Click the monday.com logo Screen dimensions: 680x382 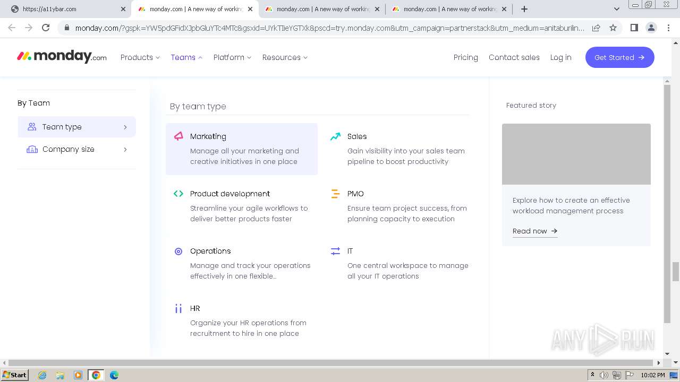pyautogui.click(x=62, y=57)
